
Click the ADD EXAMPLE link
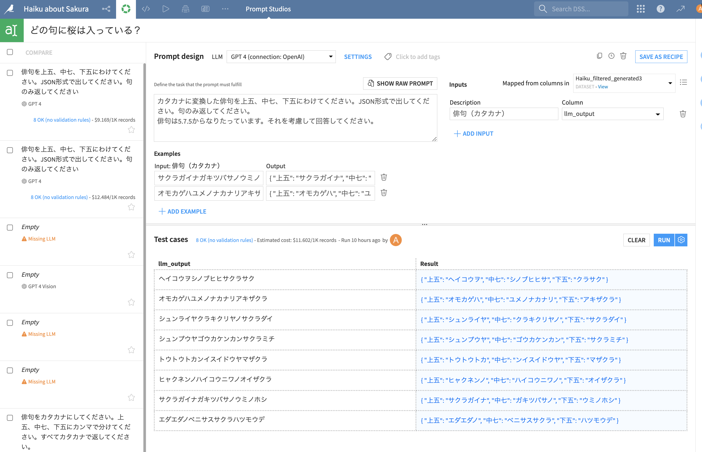(x=183, y=211)
